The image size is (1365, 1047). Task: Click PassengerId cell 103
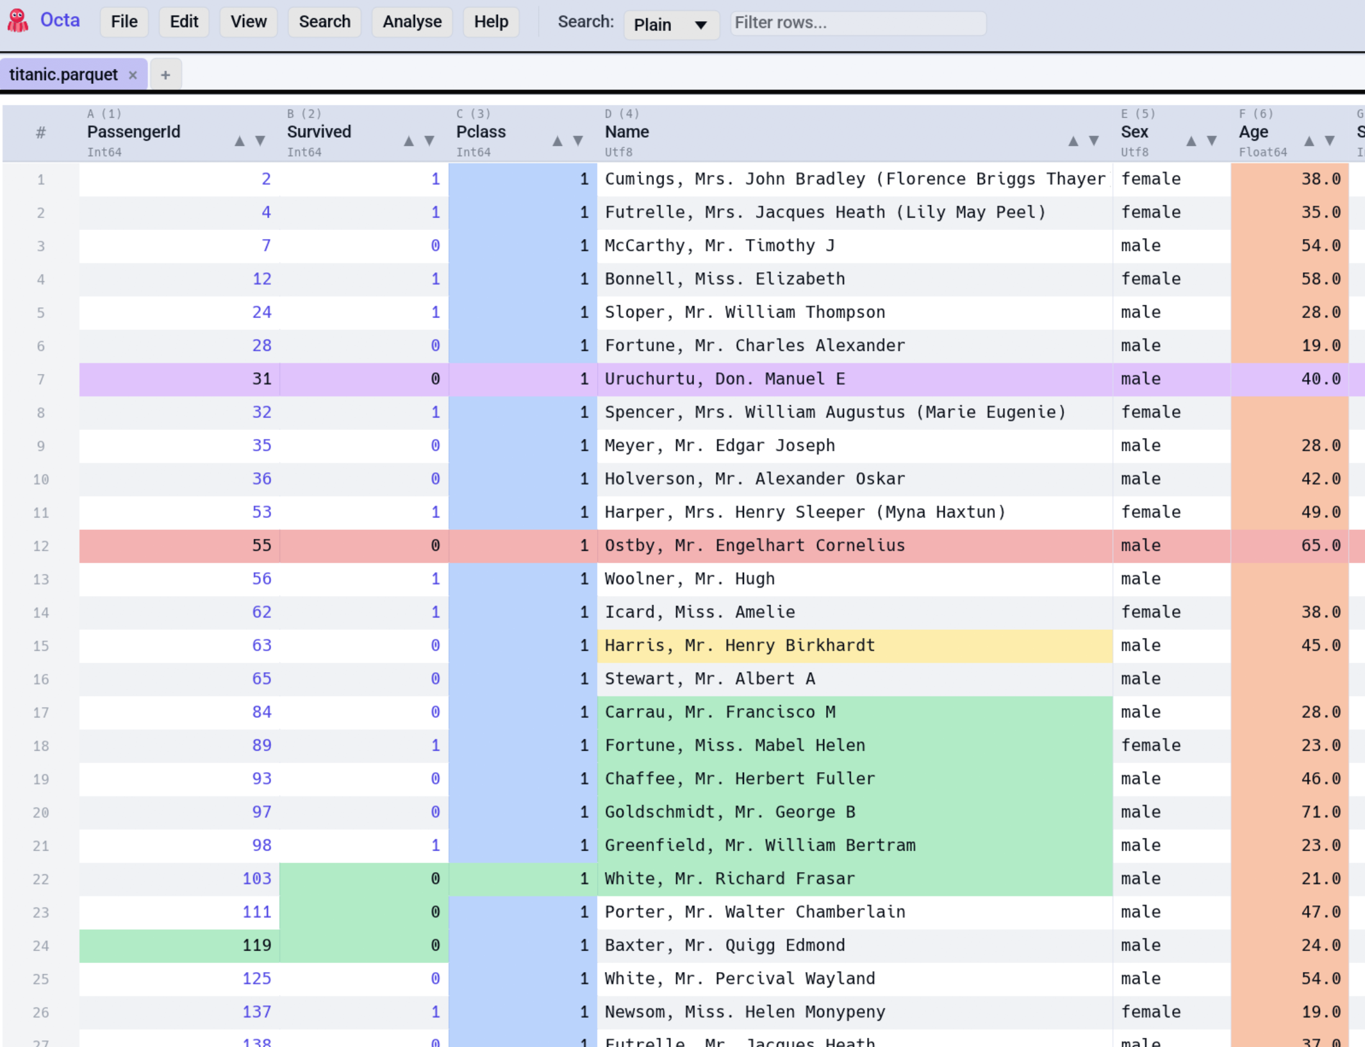click(179, 879)
